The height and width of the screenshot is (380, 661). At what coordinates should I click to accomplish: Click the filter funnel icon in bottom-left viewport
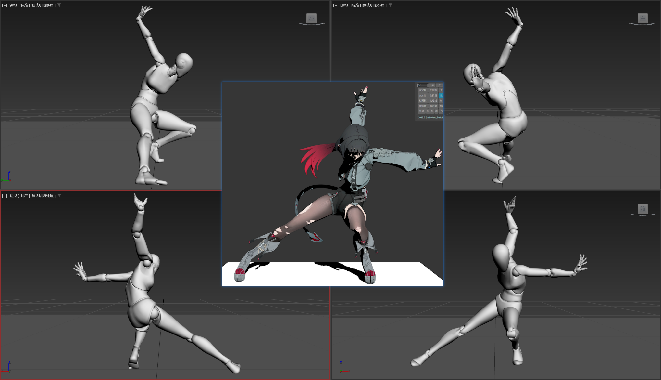59,196
